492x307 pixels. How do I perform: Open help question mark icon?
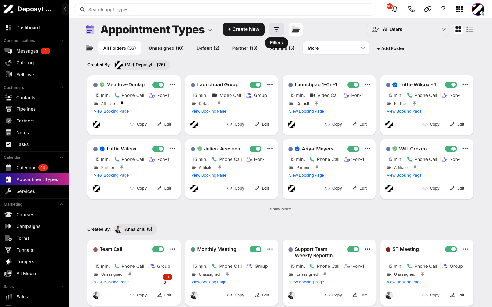443,9
